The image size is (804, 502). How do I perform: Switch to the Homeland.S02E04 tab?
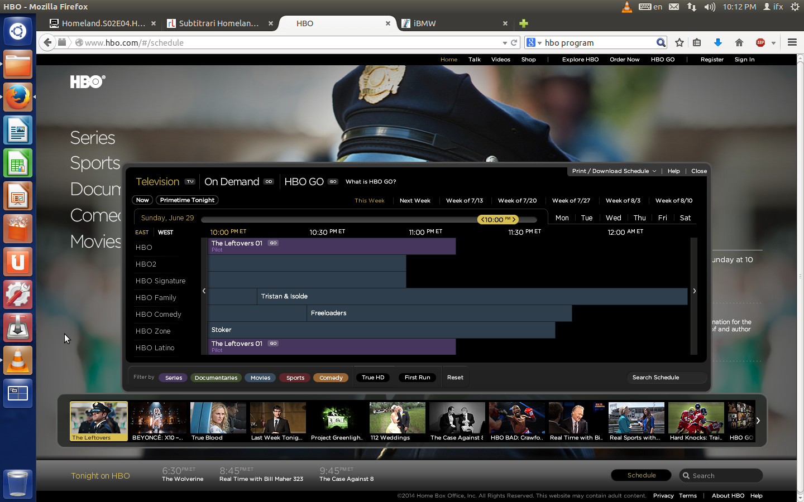[104, 23]
